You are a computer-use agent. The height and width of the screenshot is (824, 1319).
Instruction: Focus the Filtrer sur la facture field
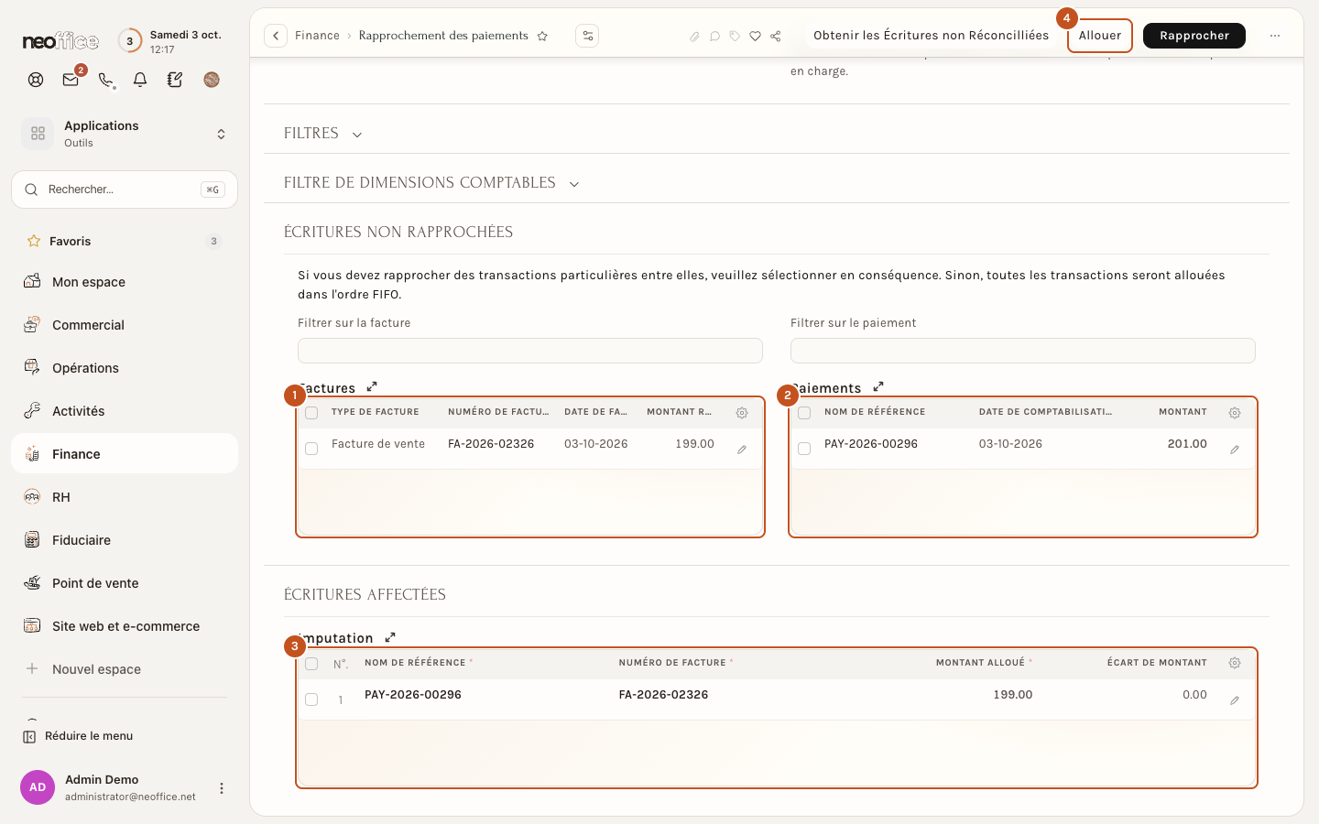point(530,351)
